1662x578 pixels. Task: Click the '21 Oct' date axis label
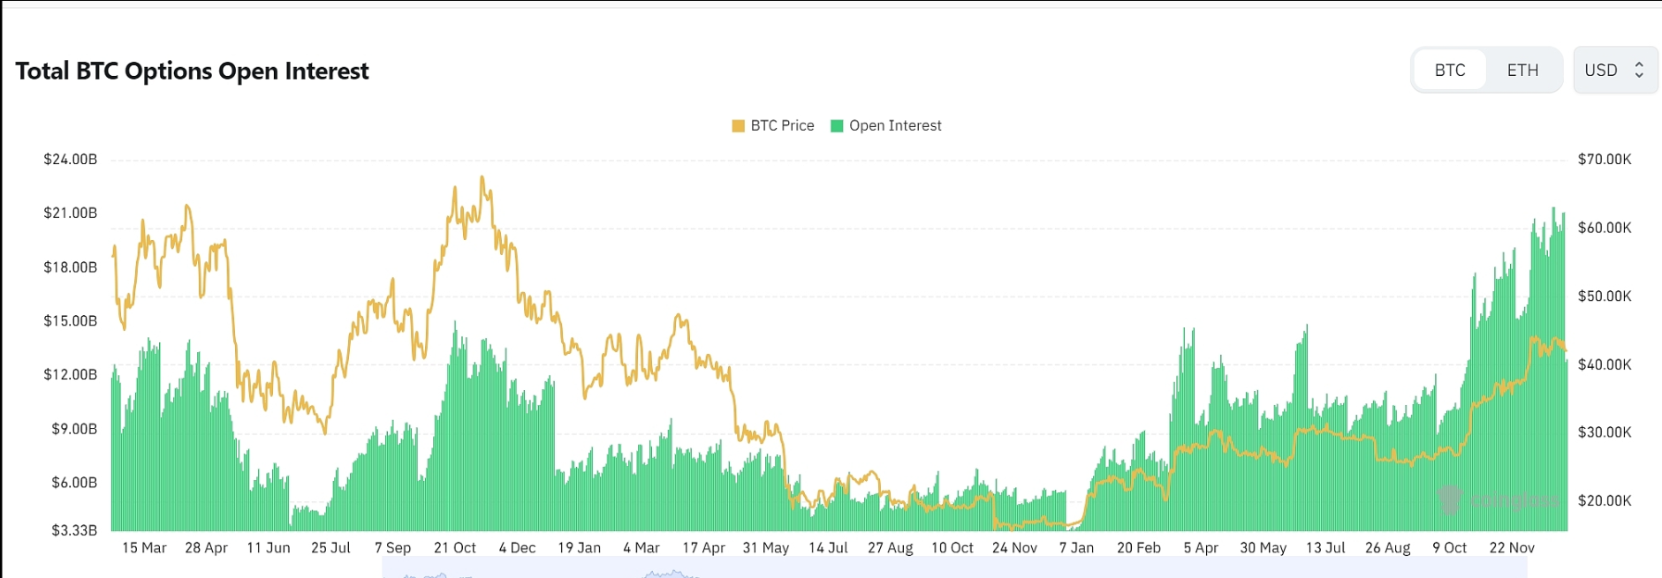click(454, 548)
